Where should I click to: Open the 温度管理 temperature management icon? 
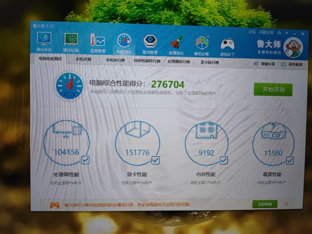[x=97, y=40]
